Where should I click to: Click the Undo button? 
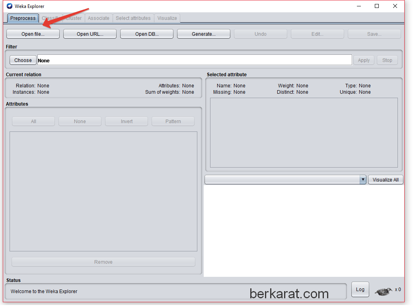pos(261,34)
